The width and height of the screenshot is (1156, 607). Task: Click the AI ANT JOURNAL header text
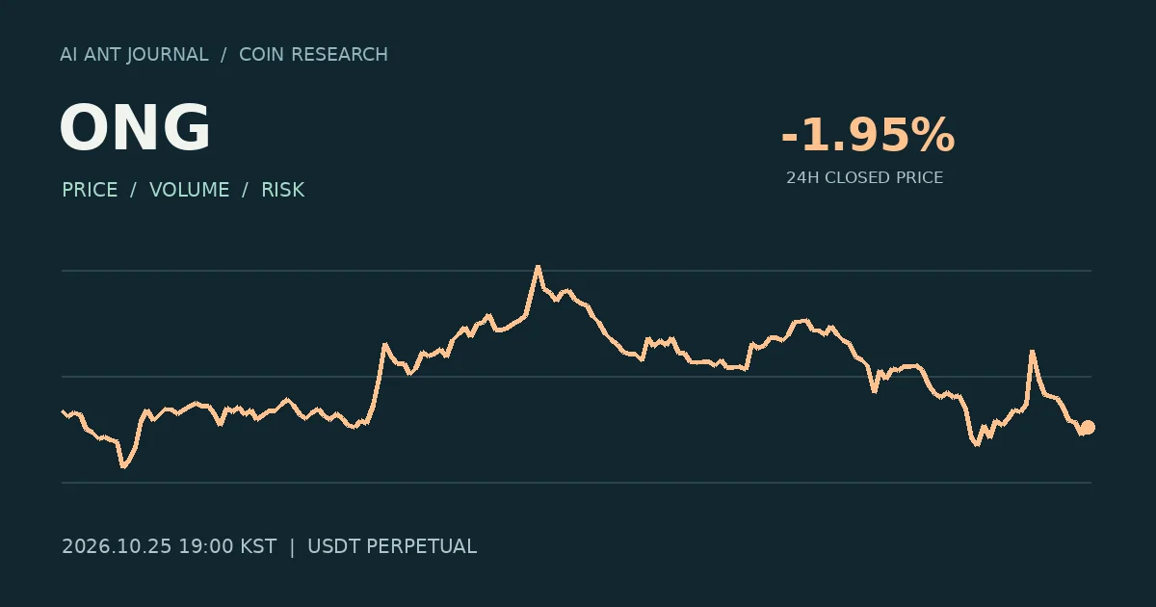(134, 55)
